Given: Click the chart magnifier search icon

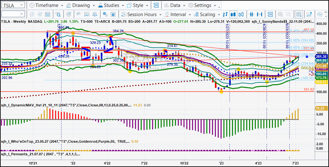Looking at the screenshot, I should pos(58,15).
